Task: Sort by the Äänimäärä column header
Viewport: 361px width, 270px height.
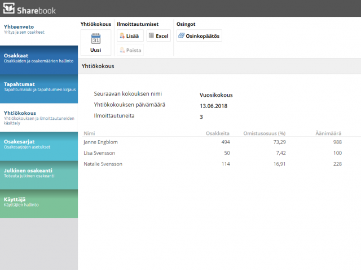Action: click(x=328, y=133)
